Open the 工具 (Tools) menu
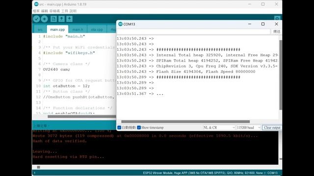Screen dimensions: 314x176 [65, 11]
